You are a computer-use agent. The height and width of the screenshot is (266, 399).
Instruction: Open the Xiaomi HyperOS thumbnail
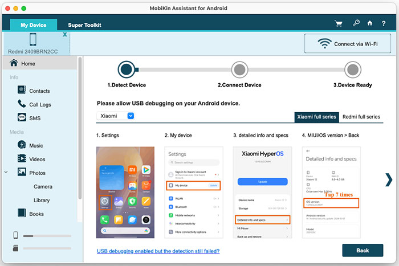(x=262, y=193)
